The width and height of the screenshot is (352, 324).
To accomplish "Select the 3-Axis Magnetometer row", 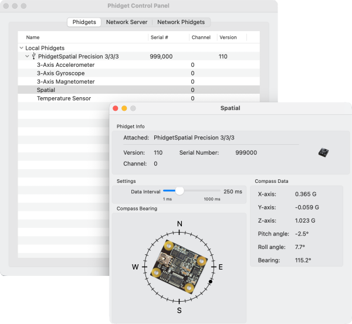I will point(138,81).
